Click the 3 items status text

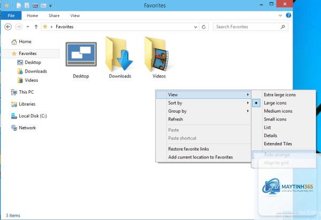pos(13,216)
